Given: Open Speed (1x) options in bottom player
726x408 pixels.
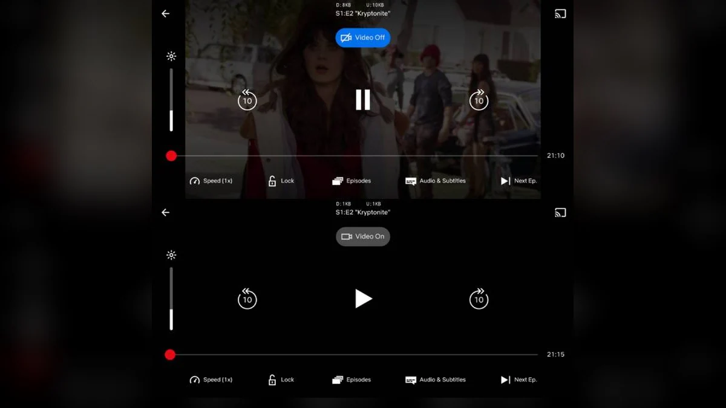Looking at the screenshot, I should (211, 380).
